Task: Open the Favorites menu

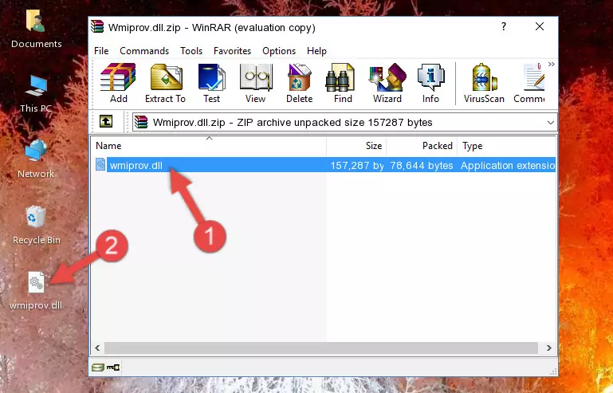Action: click(x=232, y=51)
